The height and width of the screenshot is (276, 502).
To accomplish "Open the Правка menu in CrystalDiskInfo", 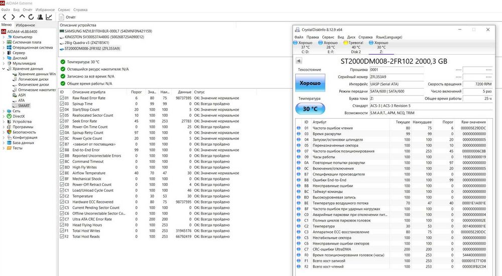I will point(312,37).
